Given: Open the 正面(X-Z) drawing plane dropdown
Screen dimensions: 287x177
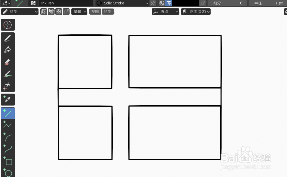Looking at the screenshot, I should pyautogui.click(x=196, y=12).
